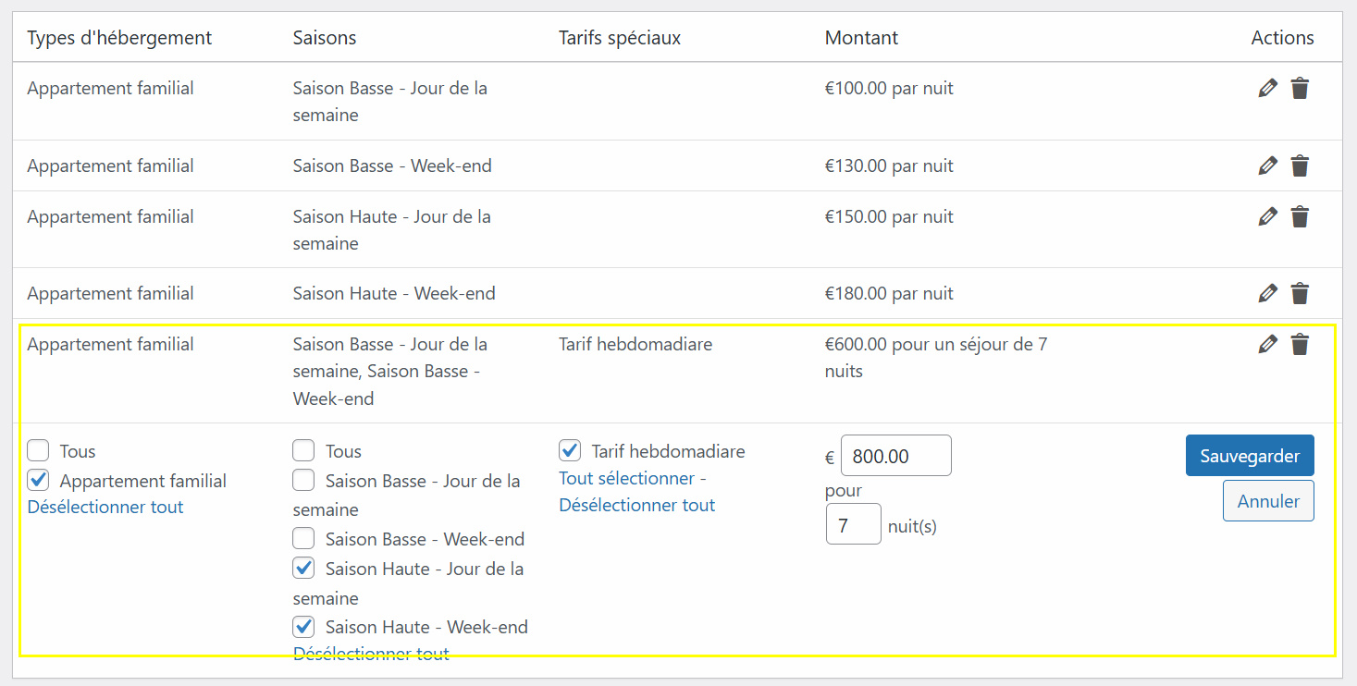Screen dimensions: 1357x686
Task: Click the Tout sélectionner link
Action: pos(626,479)
